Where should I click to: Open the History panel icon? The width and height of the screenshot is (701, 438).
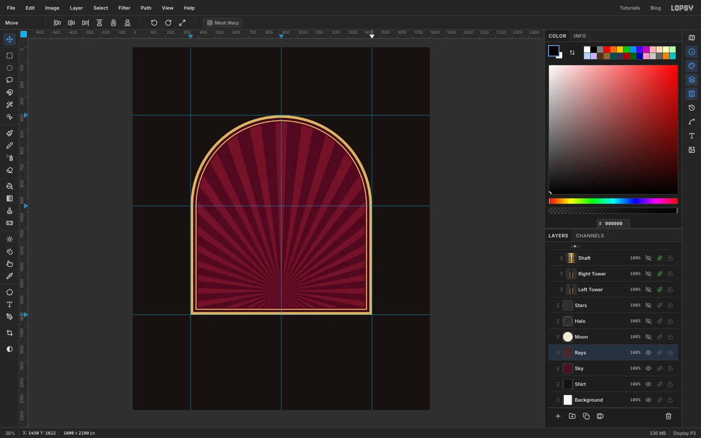(x=692, y=108)
